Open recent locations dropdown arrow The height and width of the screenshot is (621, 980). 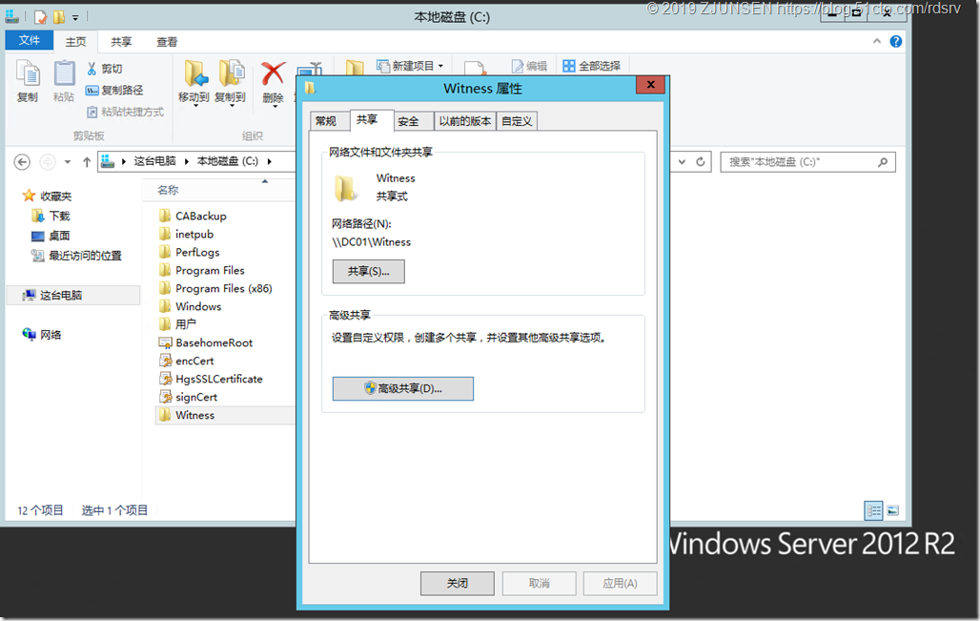[x=68, y=162]
